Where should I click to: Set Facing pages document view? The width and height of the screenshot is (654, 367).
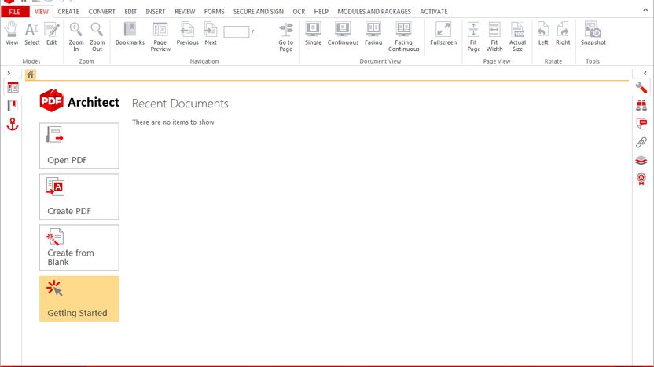[x=373, y=34]
